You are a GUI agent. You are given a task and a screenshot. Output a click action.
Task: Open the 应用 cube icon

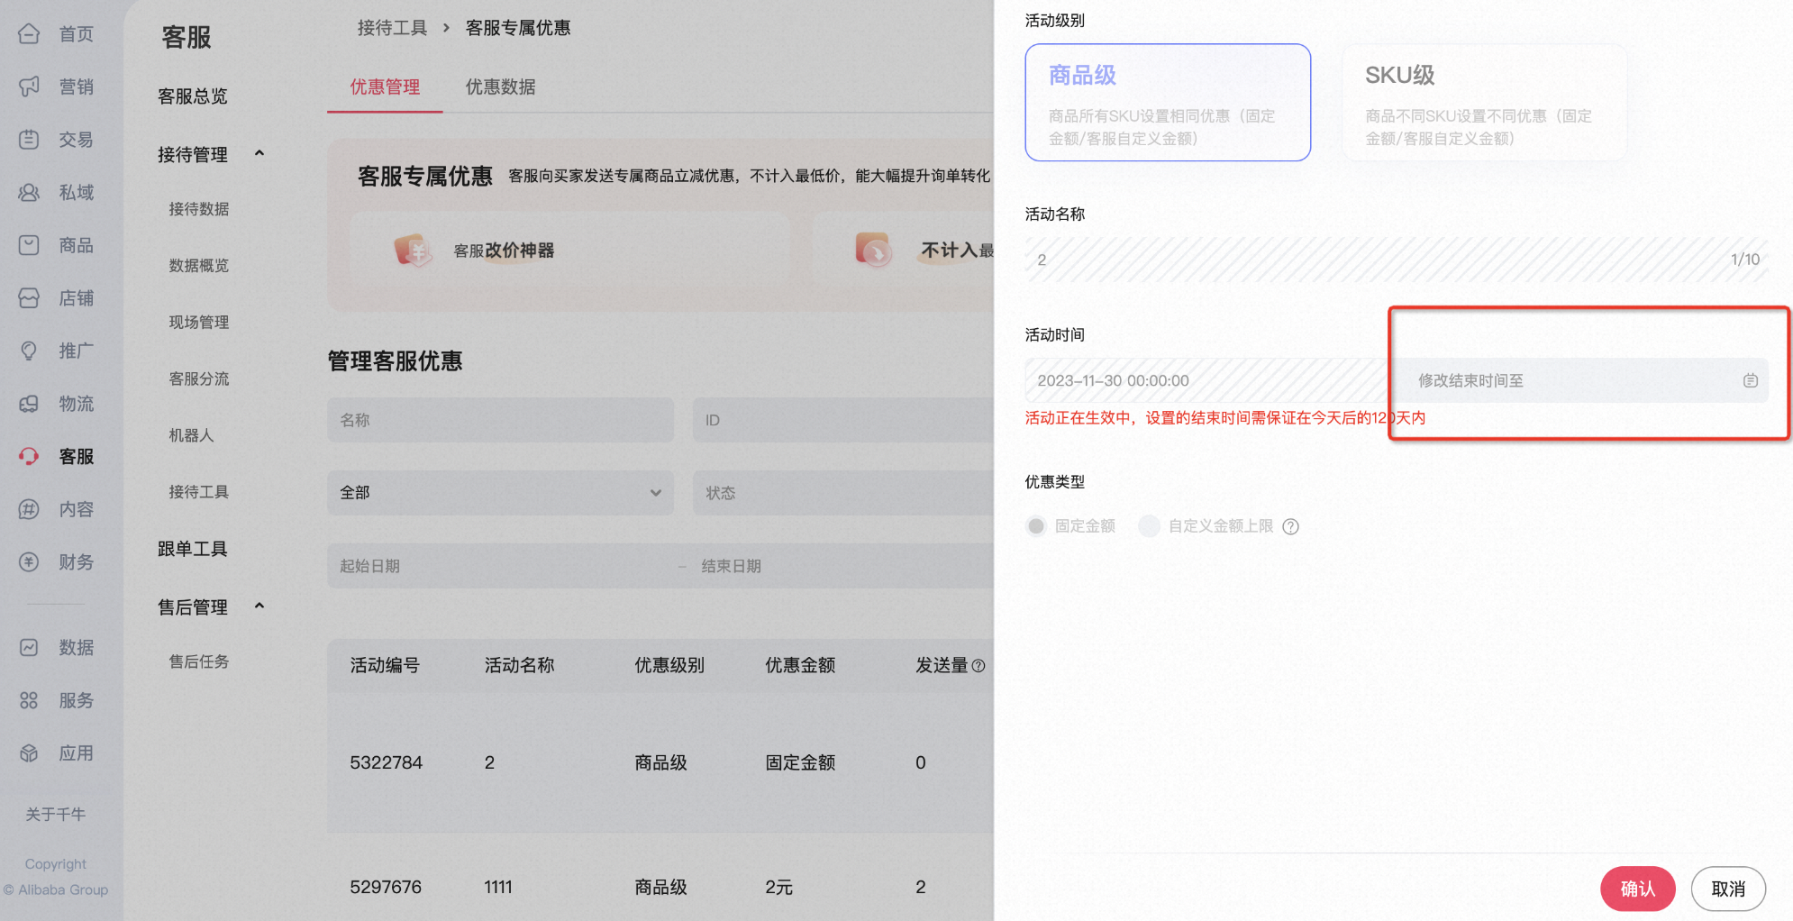(x=29, y=753)
